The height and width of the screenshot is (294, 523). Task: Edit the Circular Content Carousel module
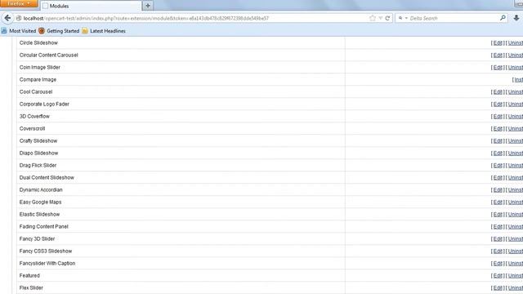pos(498,56)
